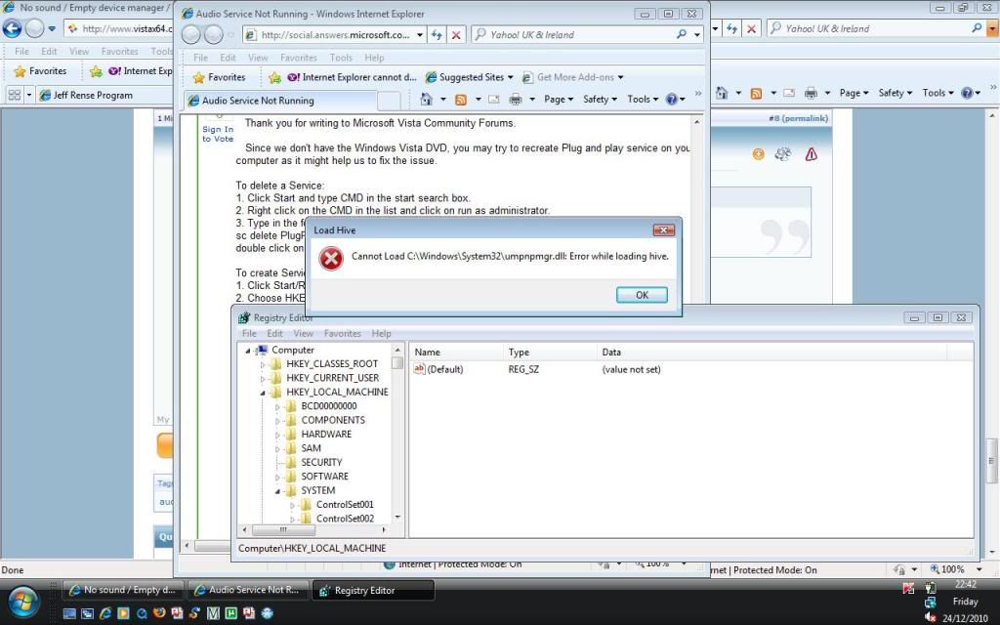
Task: Click Quick Tabs icon in the rear IE window
Action: click(x=14, y=95)
